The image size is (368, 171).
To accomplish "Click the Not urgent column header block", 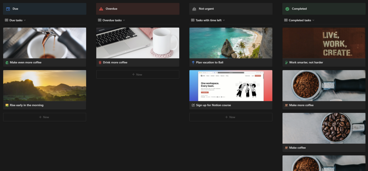I will coord(231,9).
